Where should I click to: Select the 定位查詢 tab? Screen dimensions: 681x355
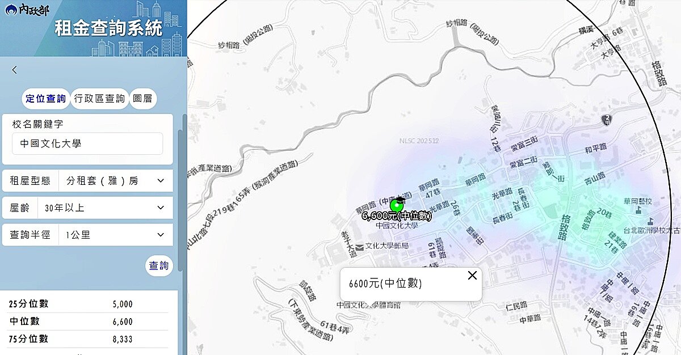click(x=45, y=98)
